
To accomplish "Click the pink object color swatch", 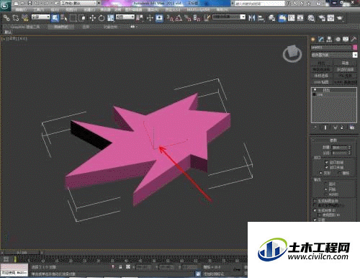I will point(355,48).
